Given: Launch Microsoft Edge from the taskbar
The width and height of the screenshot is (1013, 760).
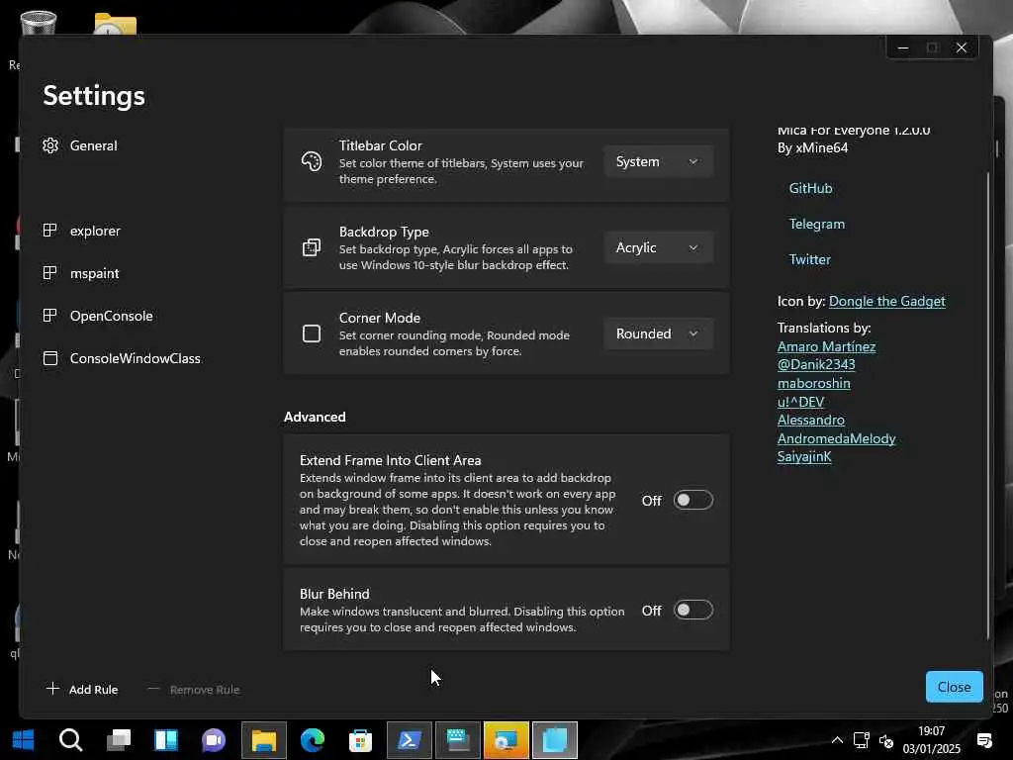Looking at the screenshot, I should pos(312,740).
